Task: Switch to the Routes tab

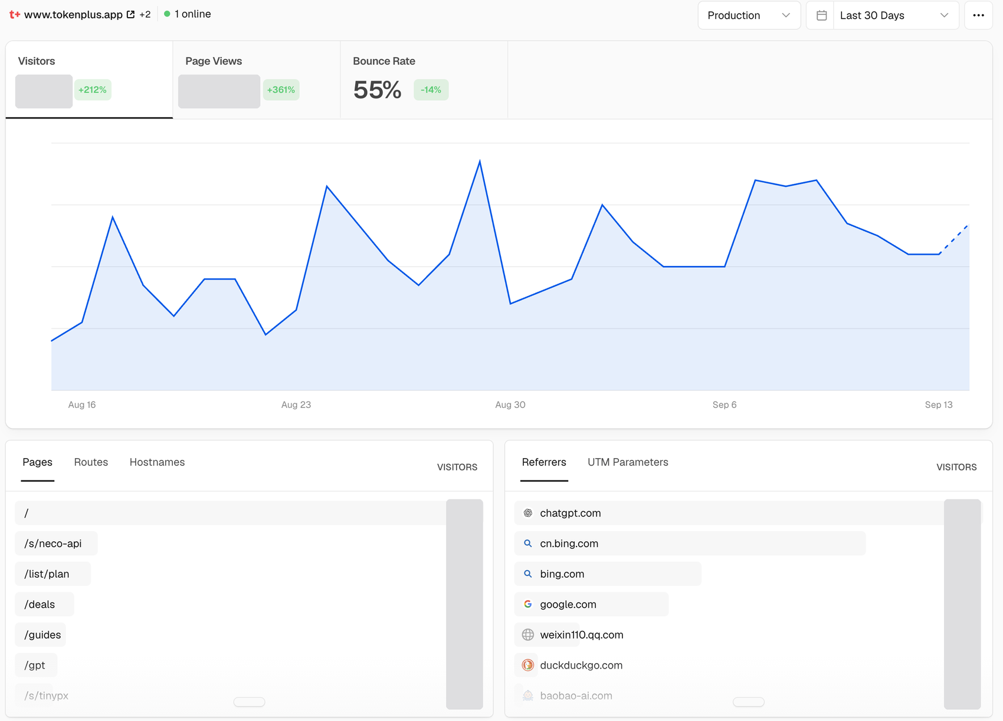Action: coord(91,462)
